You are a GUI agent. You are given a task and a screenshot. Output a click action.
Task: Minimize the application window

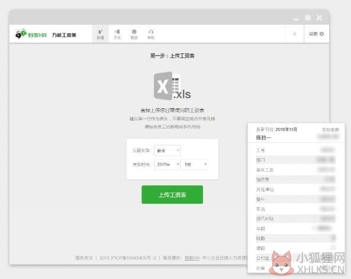(296, 19)
